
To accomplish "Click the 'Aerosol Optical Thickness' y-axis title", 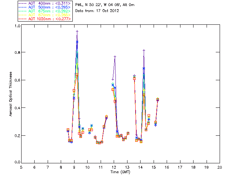I will coord(11,94).
